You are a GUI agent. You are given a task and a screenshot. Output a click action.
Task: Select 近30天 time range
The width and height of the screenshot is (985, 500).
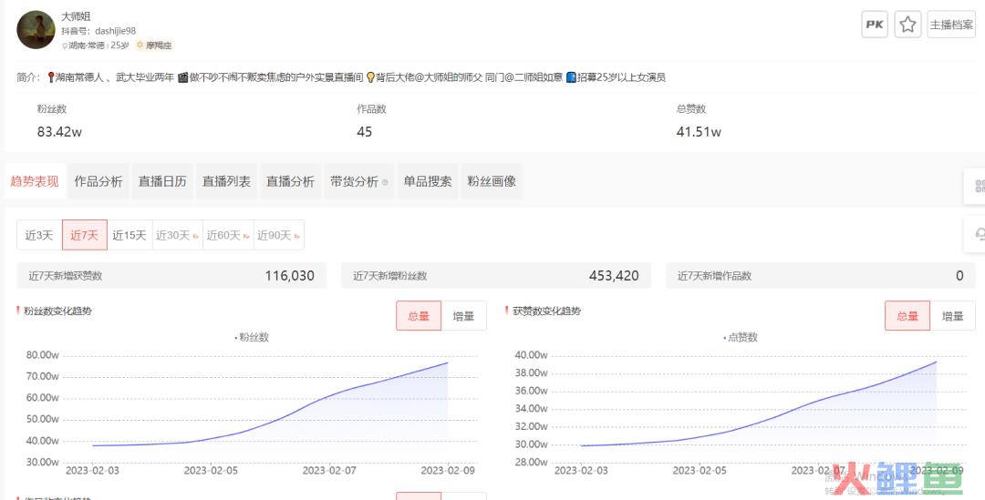pyautogui.click(x=177, y=235)
